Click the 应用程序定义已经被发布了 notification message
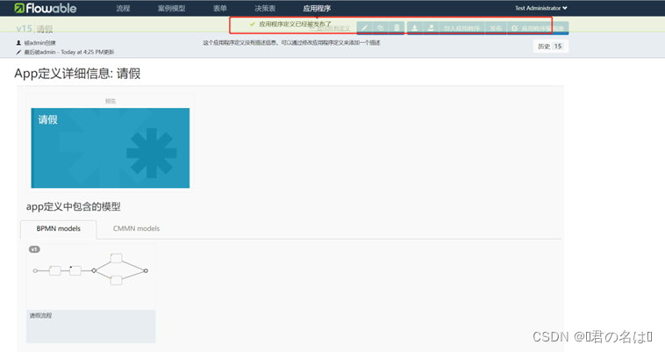This screenshot has width=665, height=352. [x=295, y=25]
